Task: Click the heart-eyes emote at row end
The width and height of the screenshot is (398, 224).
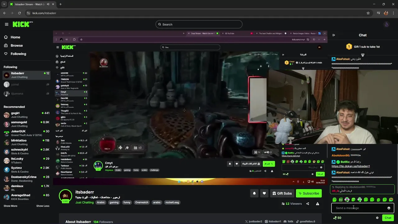Action: tap(391, 199)
